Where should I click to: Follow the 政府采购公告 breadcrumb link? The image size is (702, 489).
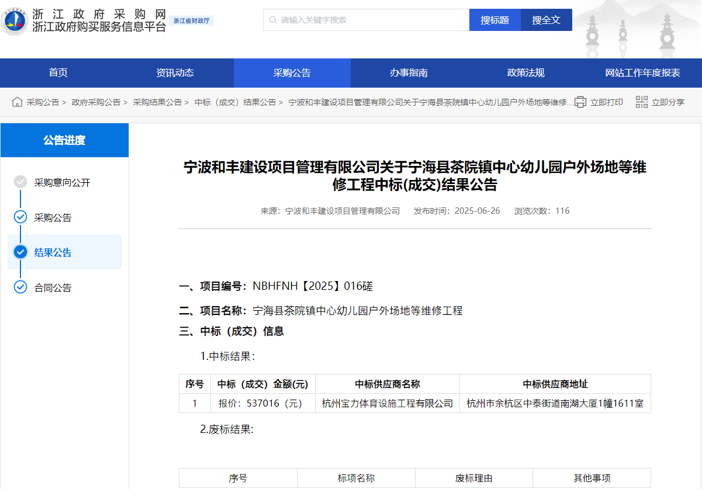coord(96,102)
